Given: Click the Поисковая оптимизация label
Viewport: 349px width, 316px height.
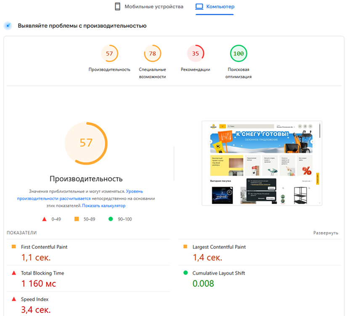Looking at the screenshot, I should click(238, 73).
